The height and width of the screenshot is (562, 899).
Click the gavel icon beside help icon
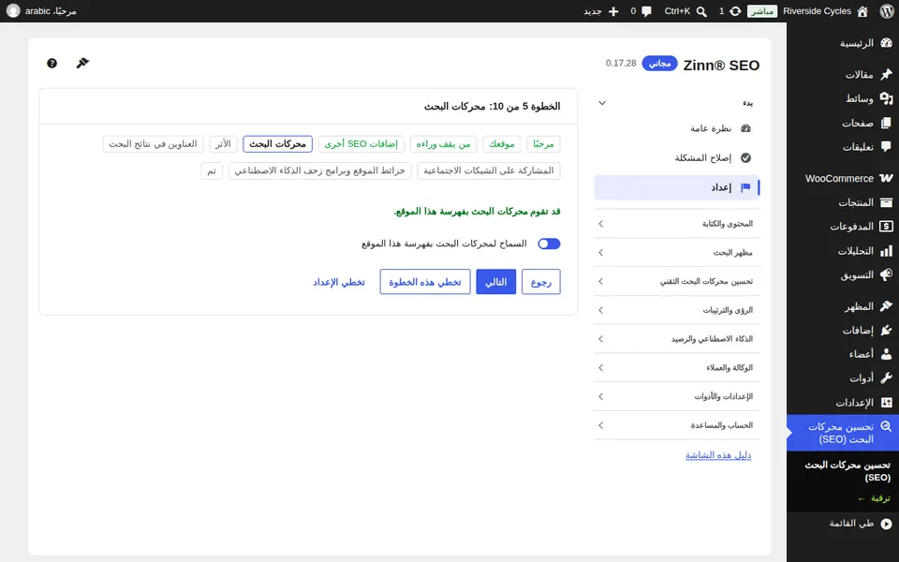(82, 63)
